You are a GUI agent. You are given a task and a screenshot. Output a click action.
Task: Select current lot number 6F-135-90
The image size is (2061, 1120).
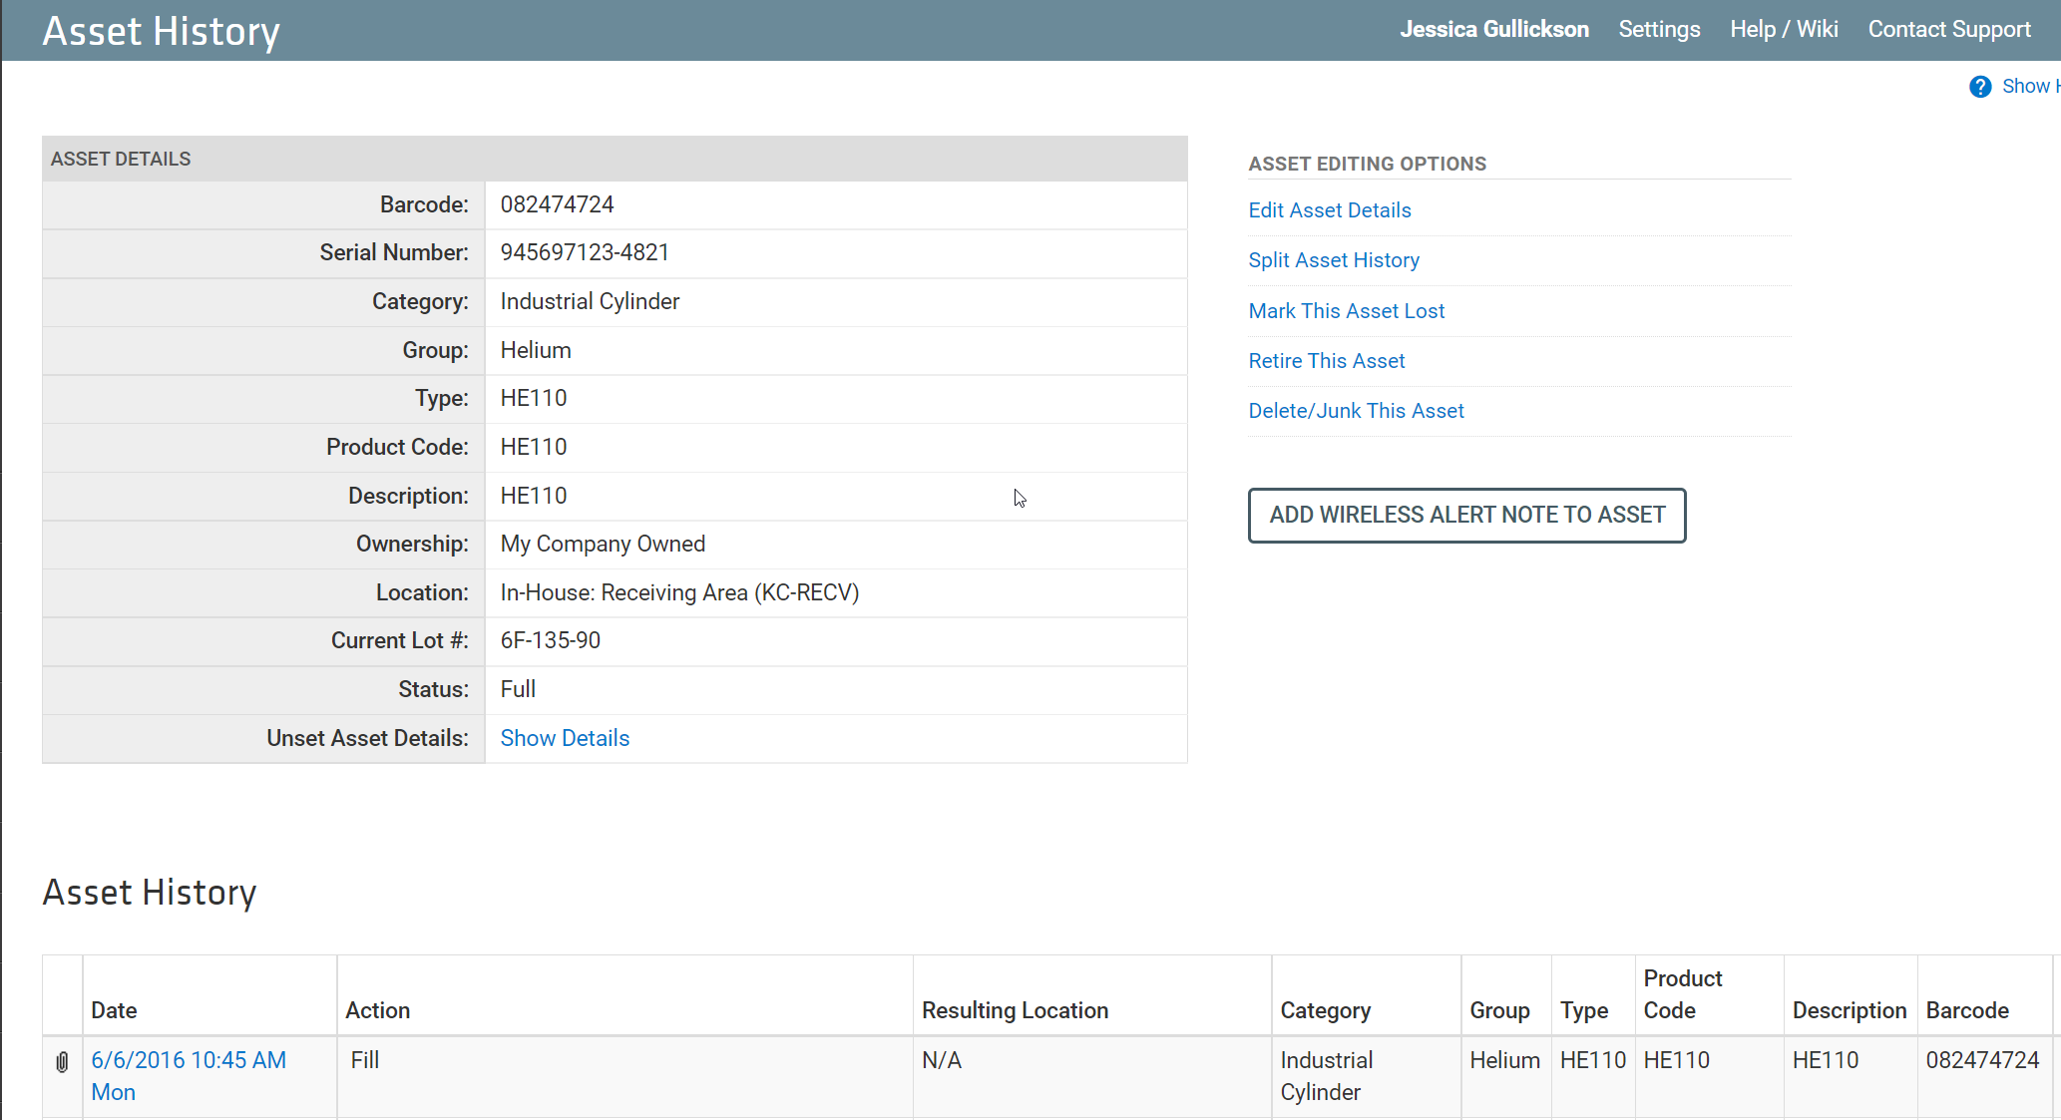(x=550, y=640)
